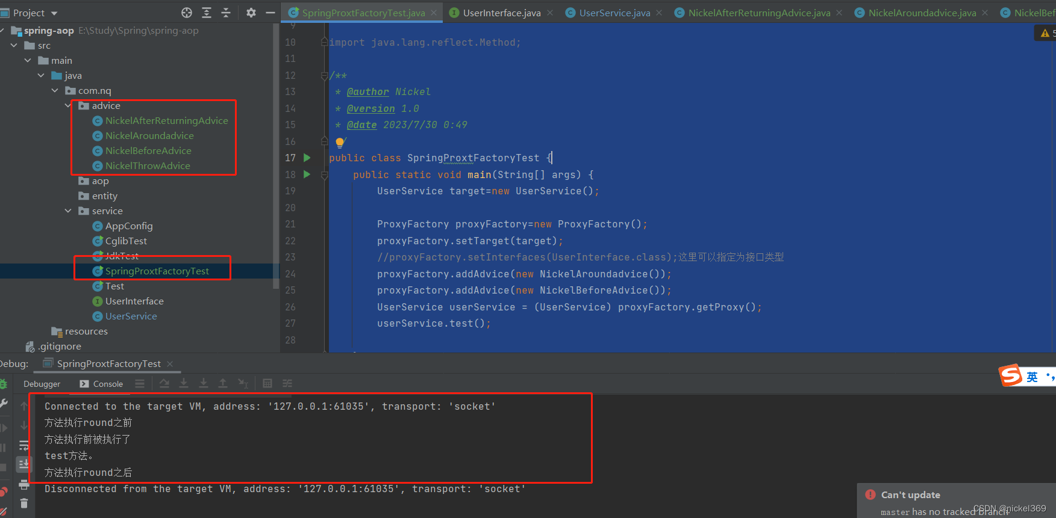This screenshot has height=518, width=1056.
Task: Run the SpringProxtFactoryTest class from the gutter
Action: [x=307, y=158]
